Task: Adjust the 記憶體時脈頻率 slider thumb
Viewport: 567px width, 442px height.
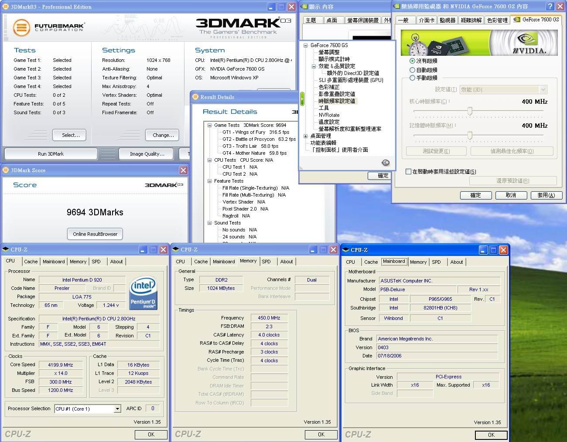Action: click(x=470, y=135)
